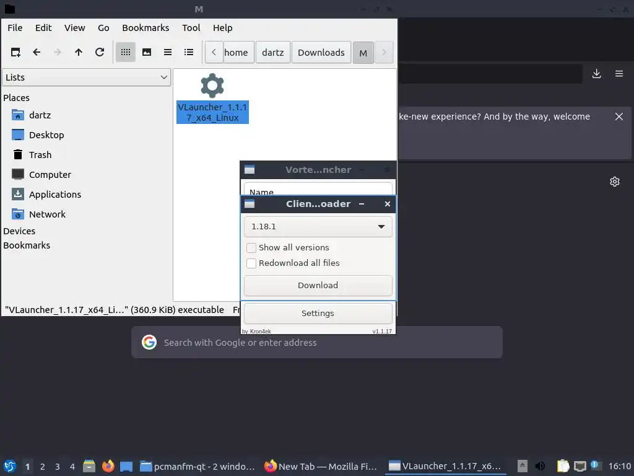Click the Devices section header
634x476 pixels.
click(19, 231)
